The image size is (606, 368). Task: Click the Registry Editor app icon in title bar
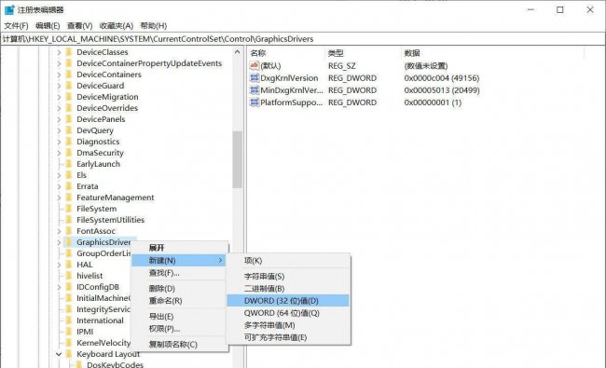[9, 9]
